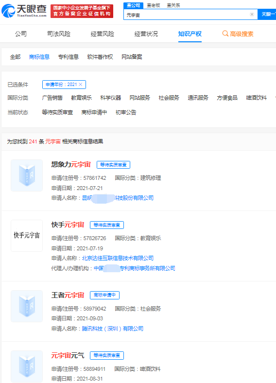Select the 全部 sub-category
Image resolution: width=276 pixels, height=383 pixels.
point(15,57)
